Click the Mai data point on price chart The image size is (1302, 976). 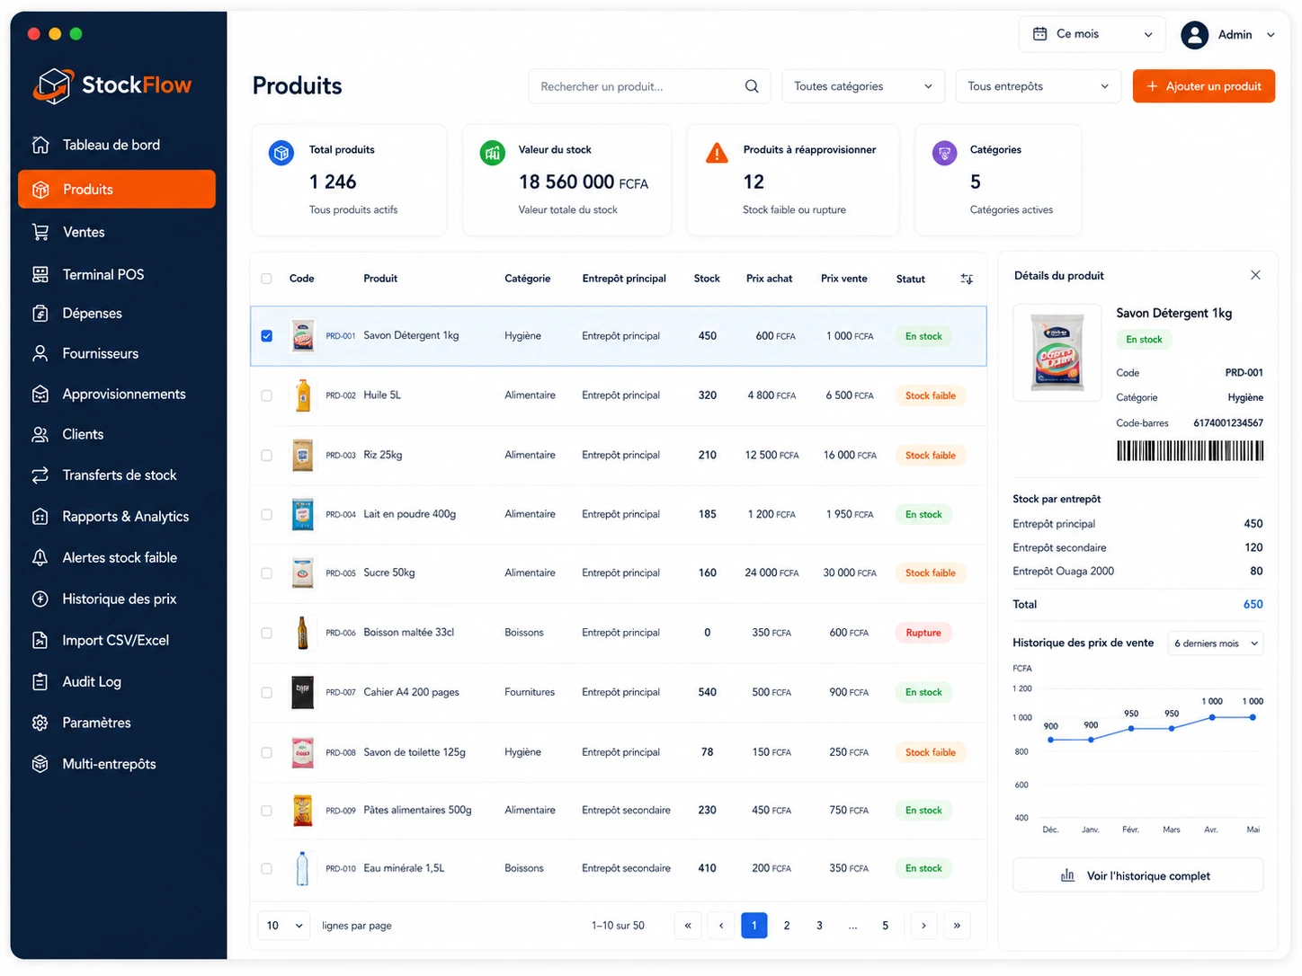coord(1253,717)
